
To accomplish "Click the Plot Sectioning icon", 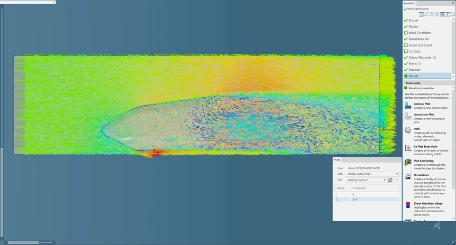I will [408, 162].
